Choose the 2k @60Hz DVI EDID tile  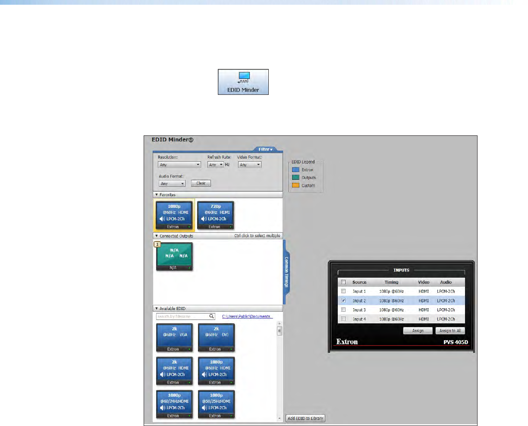coord(216,338)
